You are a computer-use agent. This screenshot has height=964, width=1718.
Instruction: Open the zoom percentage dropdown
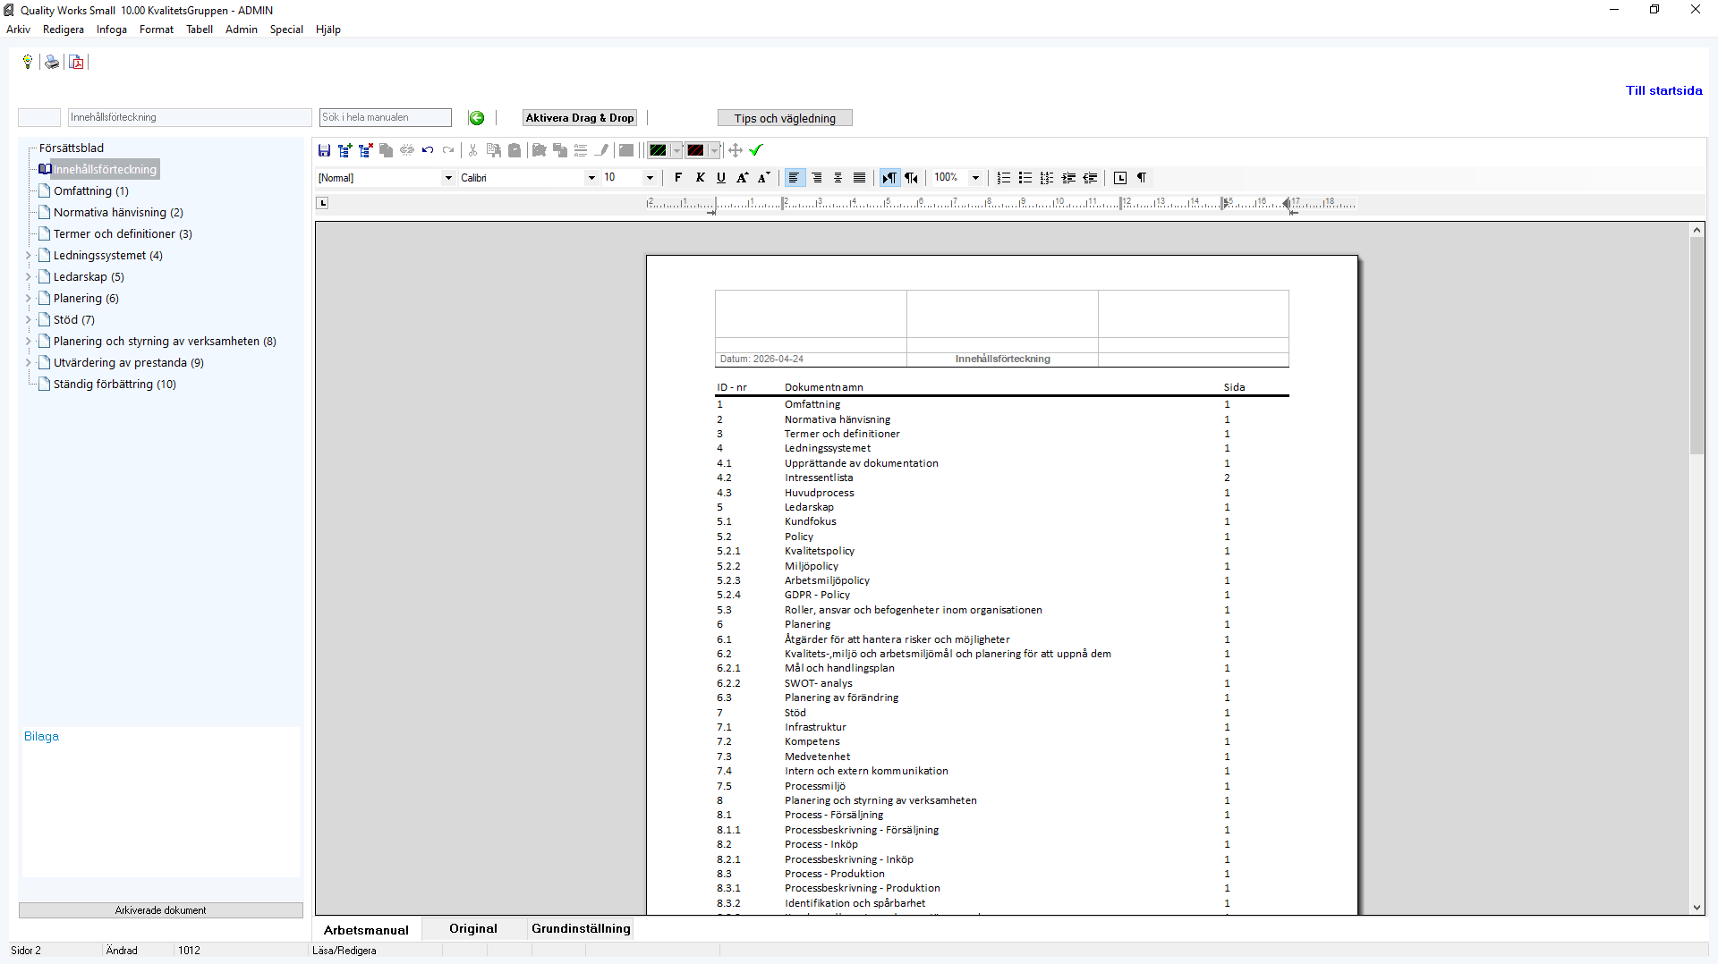975,178
